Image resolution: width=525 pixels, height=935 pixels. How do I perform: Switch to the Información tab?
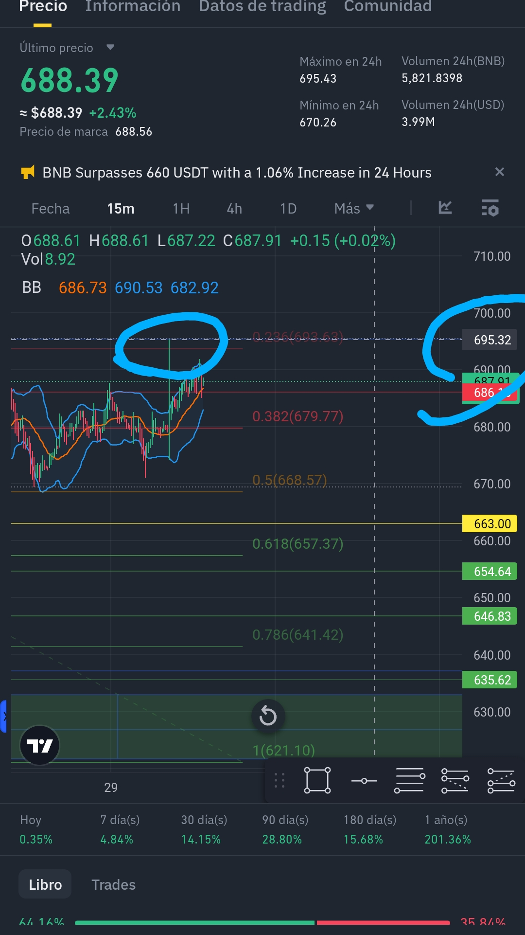point(133,7)
